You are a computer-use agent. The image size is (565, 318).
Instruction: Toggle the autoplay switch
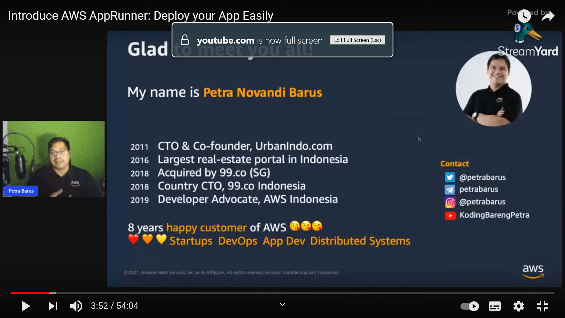470,306
